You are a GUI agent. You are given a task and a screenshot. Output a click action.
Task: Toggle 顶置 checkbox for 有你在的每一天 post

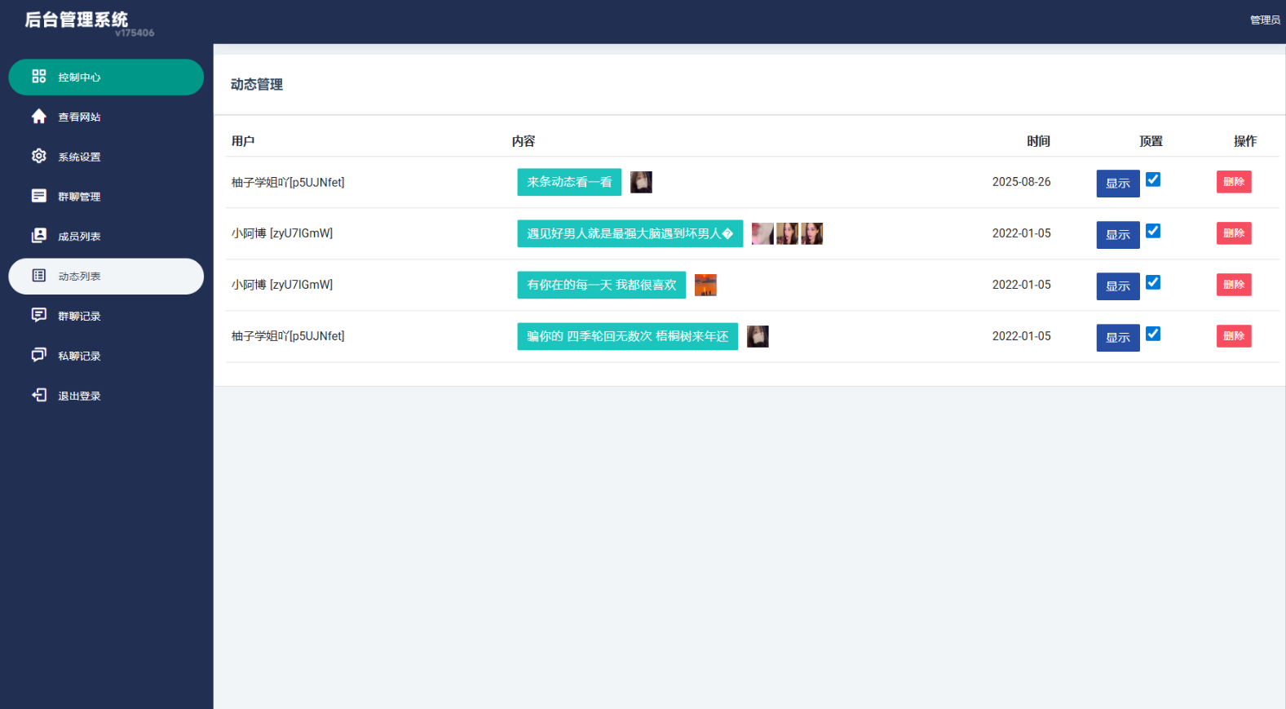[x=1152, y=282]
